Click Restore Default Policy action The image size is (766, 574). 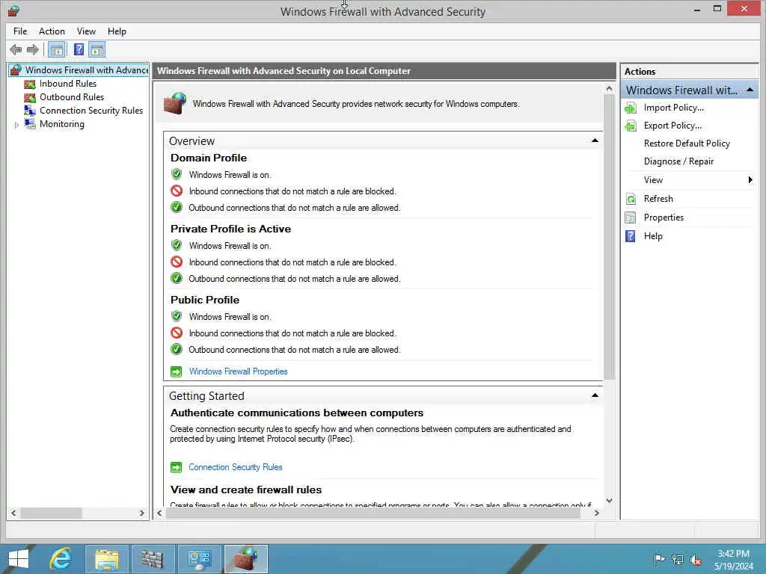(687, 143)
